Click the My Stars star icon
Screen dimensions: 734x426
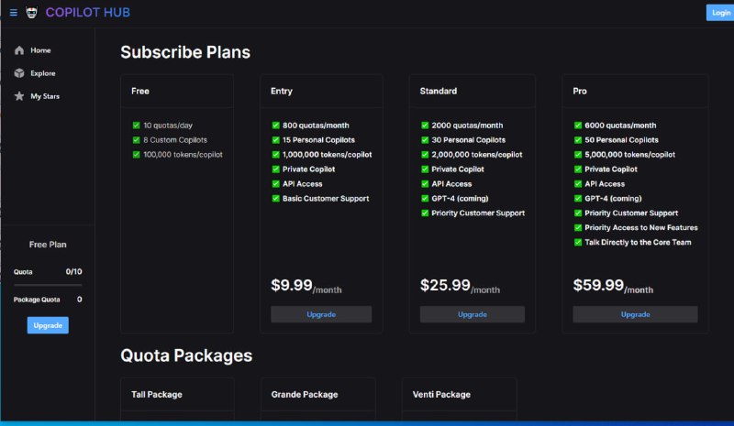pos(19,96)
